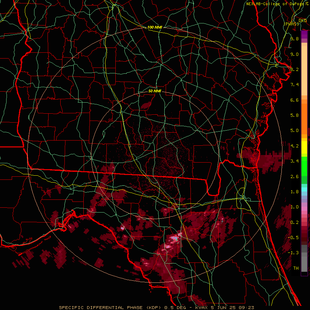The height and width of the screenshot is (310, 310).
Task: Click the pink segment of the color bar
Action: 304,209
